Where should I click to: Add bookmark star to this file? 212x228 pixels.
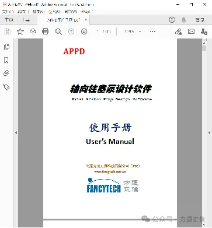[x=20, y=31]
